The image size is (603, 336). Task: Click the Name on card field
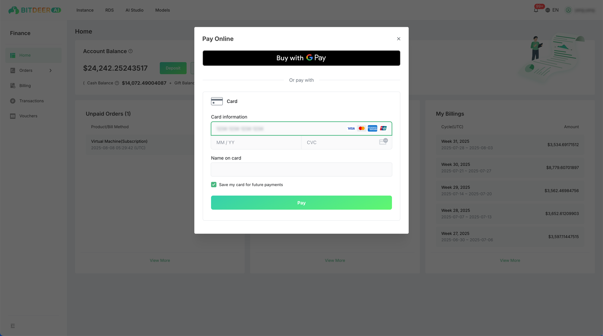301,170
